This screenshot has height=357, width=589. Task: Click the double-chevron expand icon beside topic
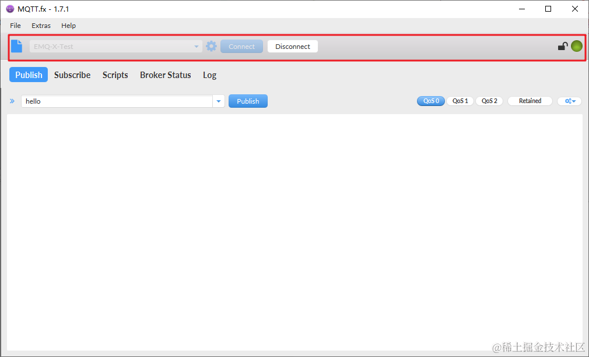pyautogui.click(x=12, y=101)
